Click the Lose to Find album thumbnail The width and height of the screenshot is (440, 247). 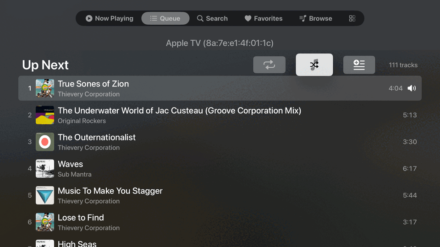(x=45, y=222)
